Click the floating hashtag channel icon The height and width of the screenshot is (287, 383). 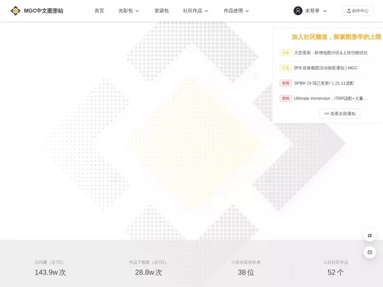coord(370,235)
